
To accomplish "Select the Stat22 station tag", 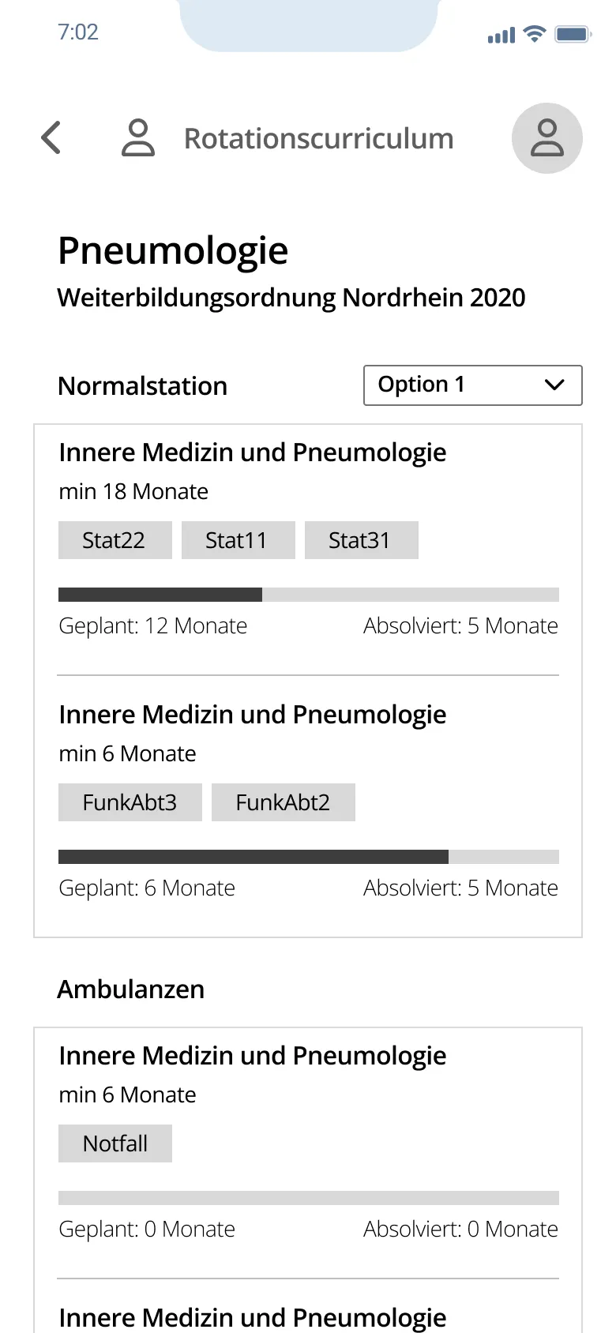I will 115,540.
